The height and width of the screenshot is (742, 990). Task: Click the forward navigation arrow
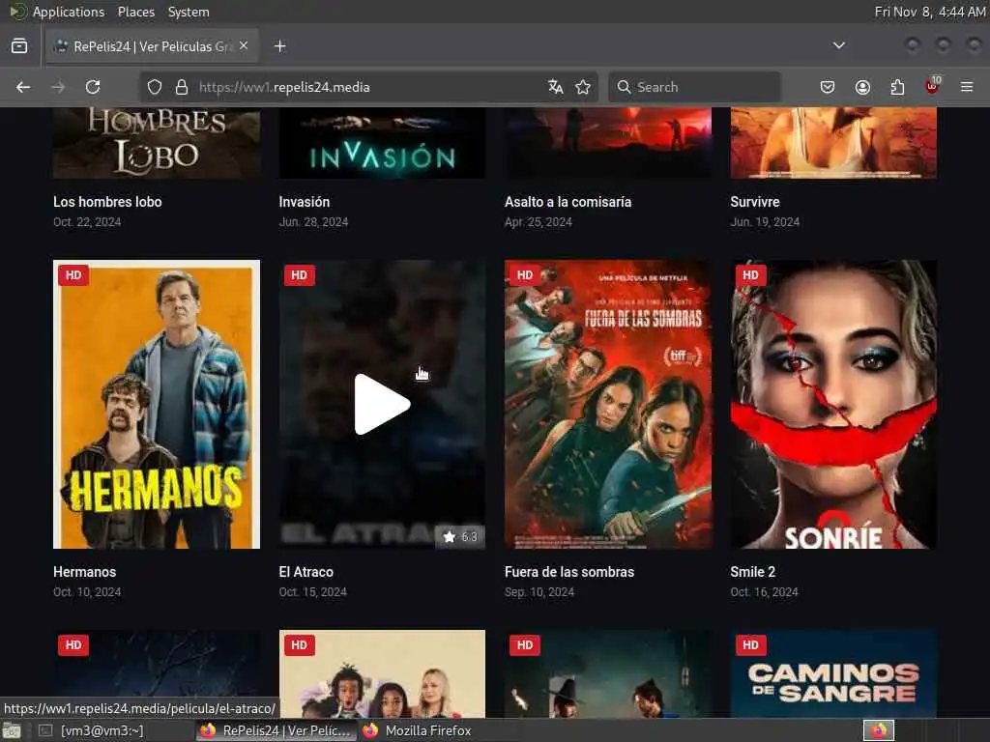(x=58, y=87)
